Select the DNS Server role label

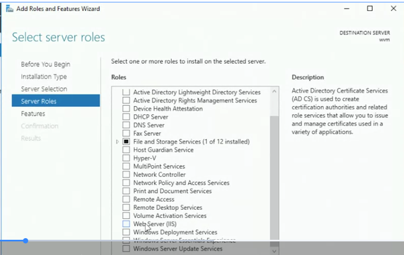click(148, 125)
